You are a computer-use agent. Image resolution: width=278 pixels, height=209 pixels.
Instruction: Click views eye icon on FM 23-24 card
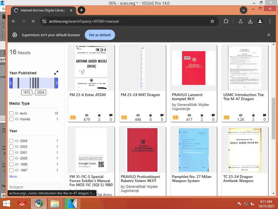pos(138,115)
